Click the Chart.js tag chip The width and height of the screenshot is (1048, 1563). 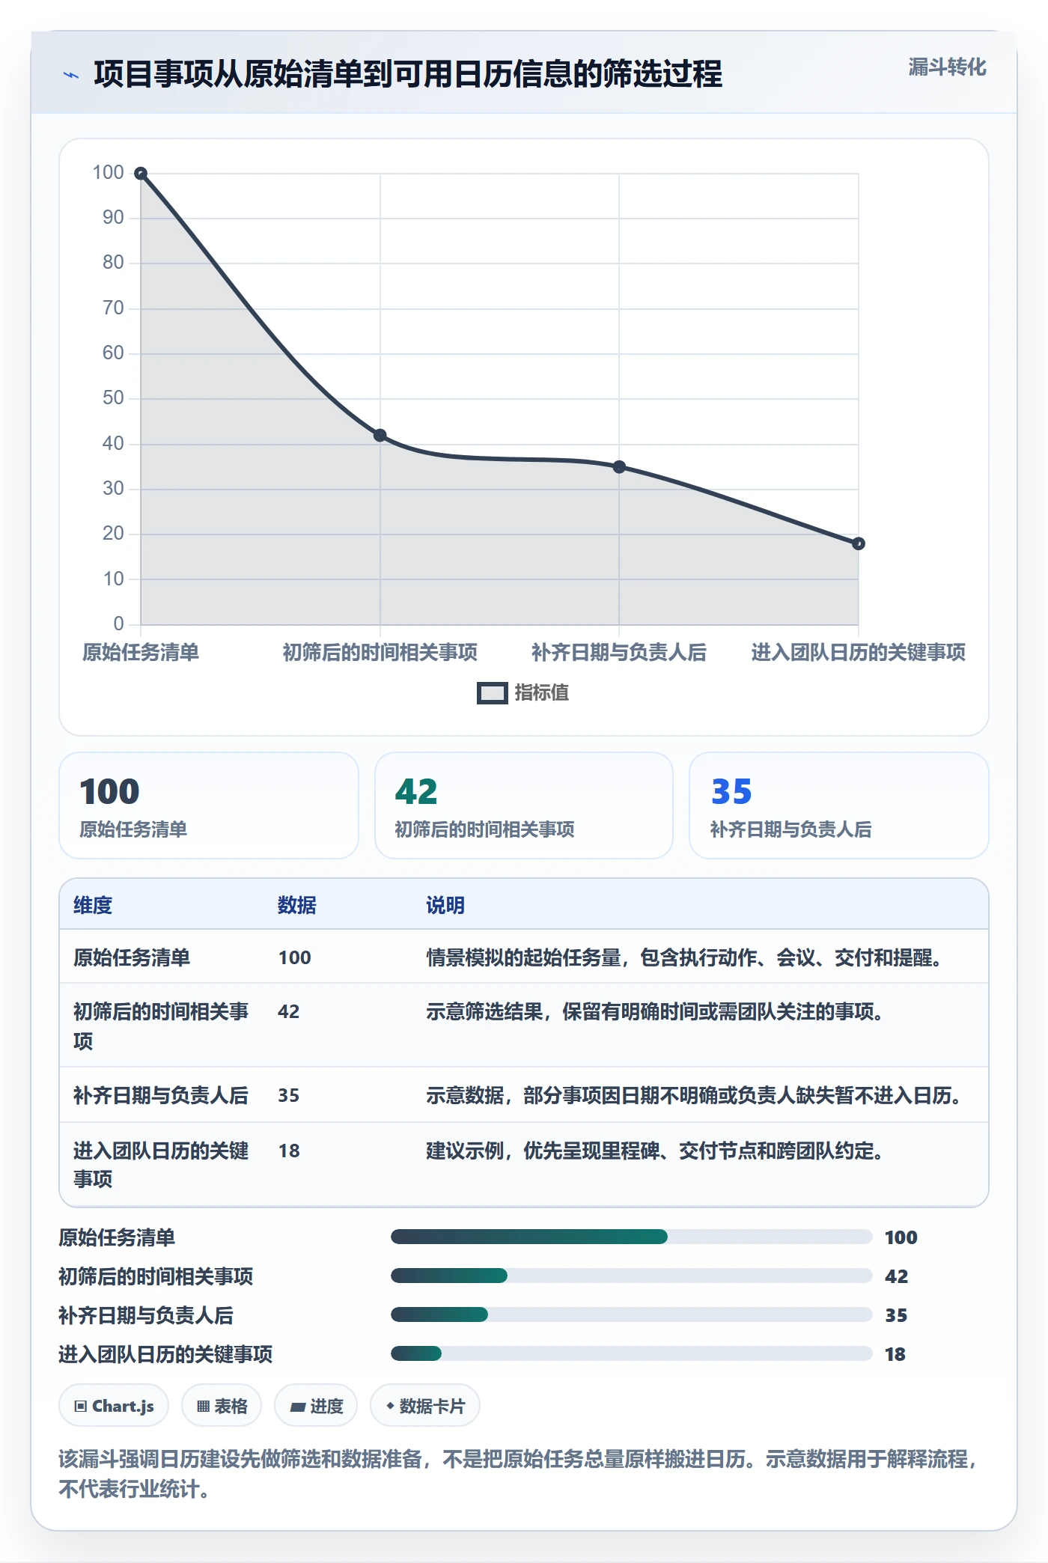coord(114,1406)
